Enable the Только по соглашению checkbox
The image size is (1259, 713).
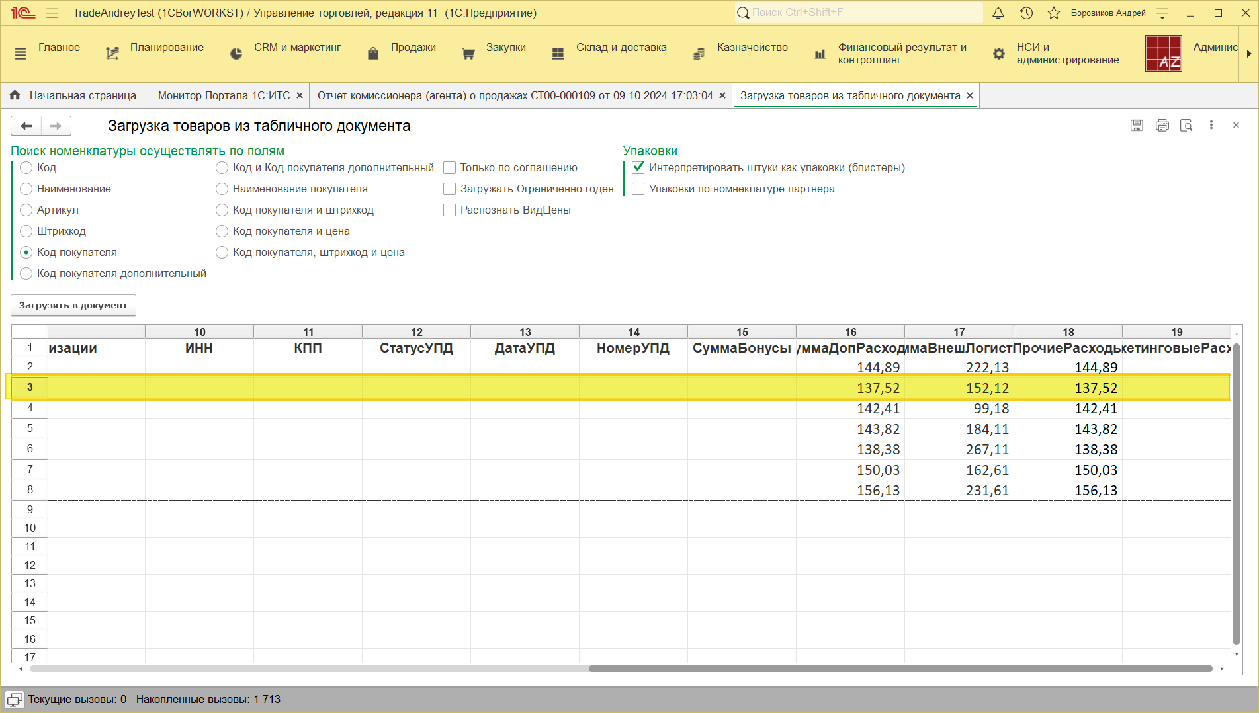point(450,168)
